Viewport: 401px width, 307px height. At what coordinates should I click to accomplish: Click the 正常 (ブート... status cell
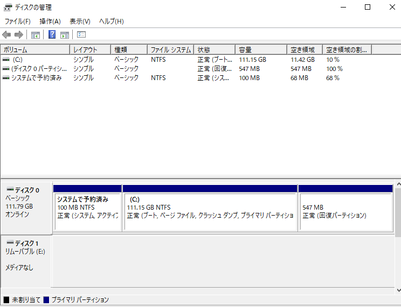(x=215, y=60)
